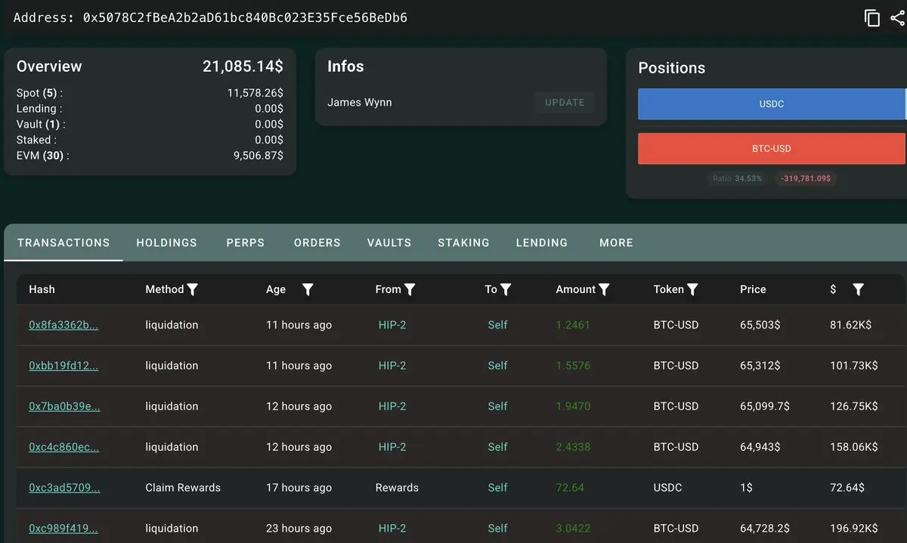
Task: Open the VAULTS tab
Action: coord(389,242)
